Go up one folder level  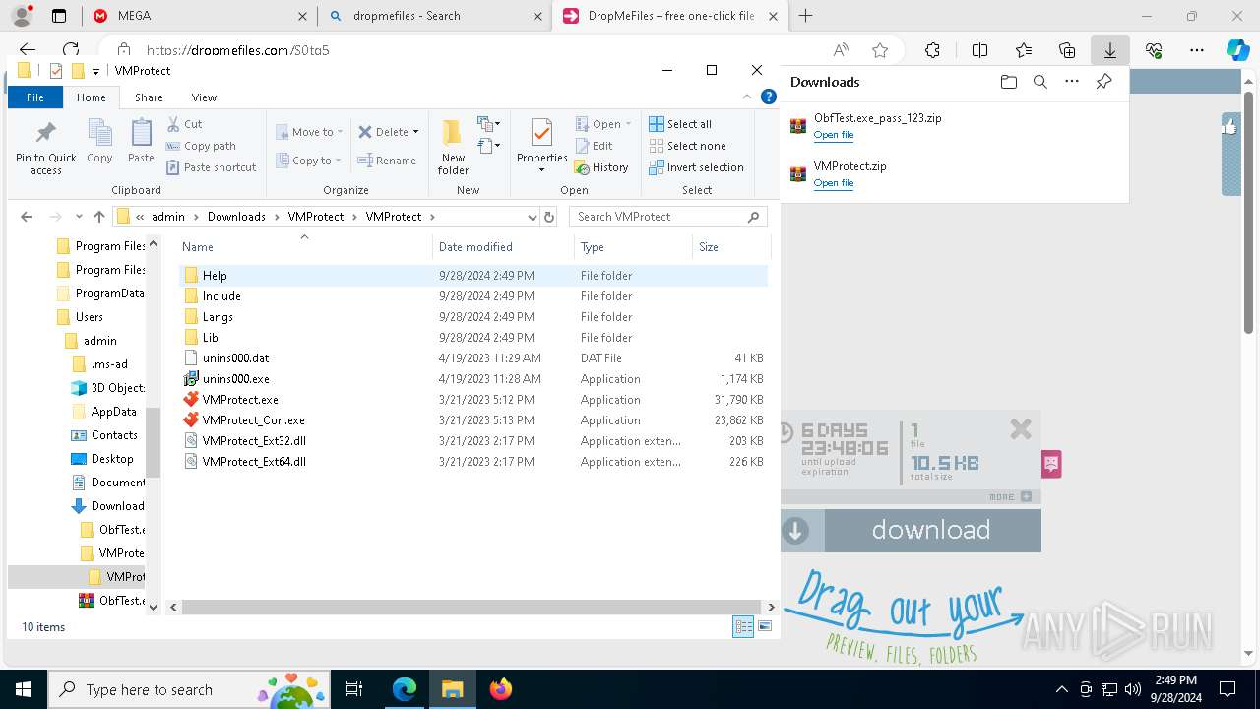pyautogui.click(x=99, y=217)
